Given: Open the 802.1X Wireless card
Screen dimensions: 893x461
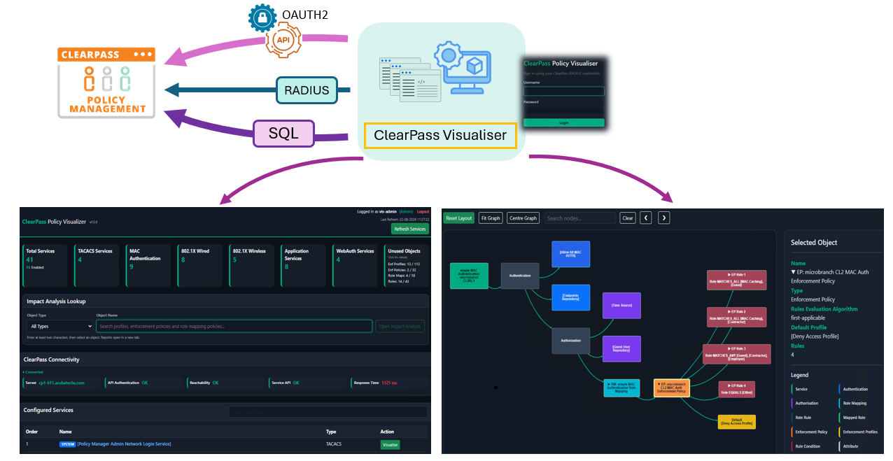Looking at the screenshot, I should [252, 265].
